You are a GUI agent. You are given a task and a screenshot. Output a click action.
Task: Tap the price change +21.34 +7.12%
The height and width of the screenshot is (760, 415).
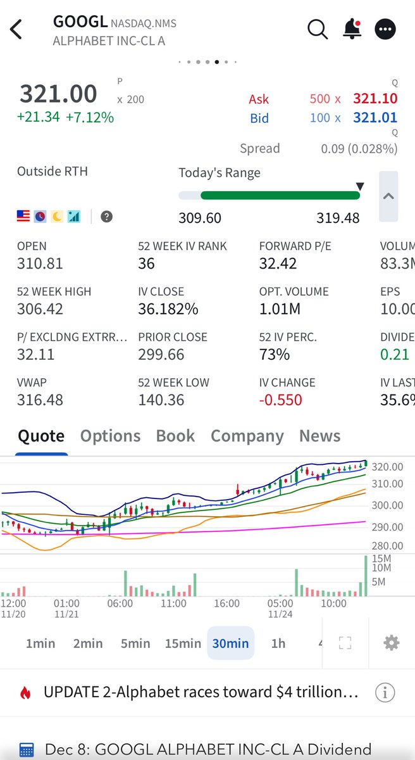65,117
